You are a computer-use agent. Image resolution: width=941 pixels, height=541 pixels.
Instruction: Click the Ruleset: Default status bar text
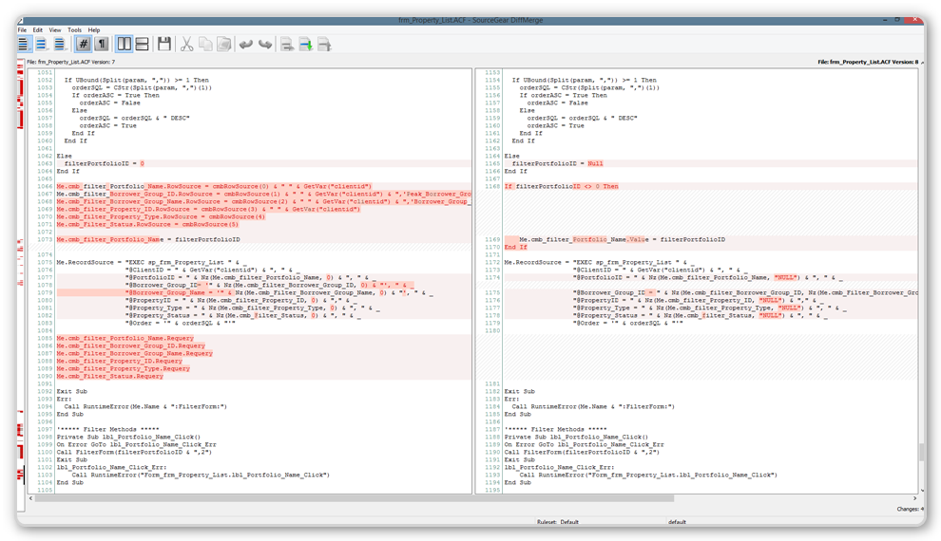(556, 521)
